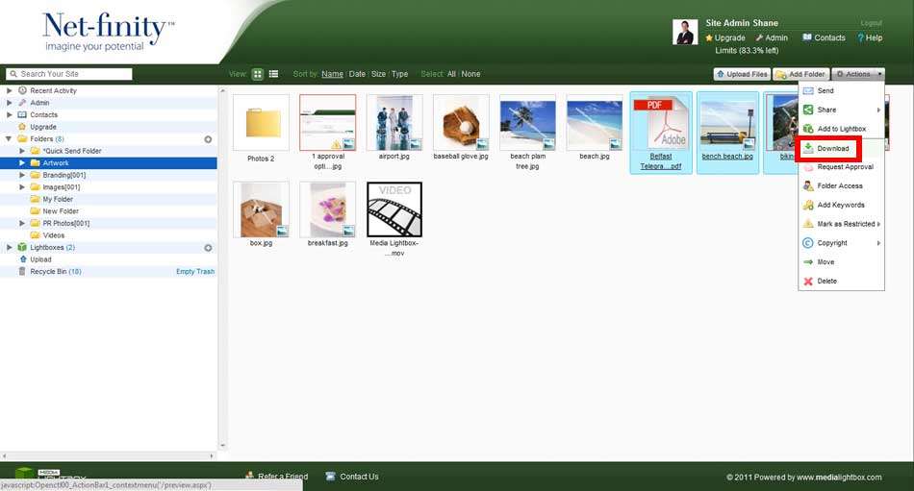The width and height of the screenshot is (914, 491).
Task: Open the Actions dropdown
Action: coord(858,74)
